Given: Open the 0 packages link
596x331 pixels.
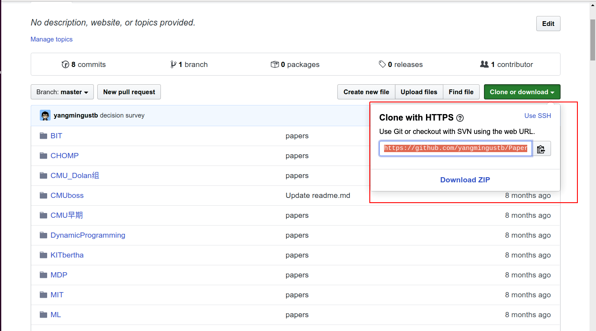Looking at the screenshot, I should [295, 64].
